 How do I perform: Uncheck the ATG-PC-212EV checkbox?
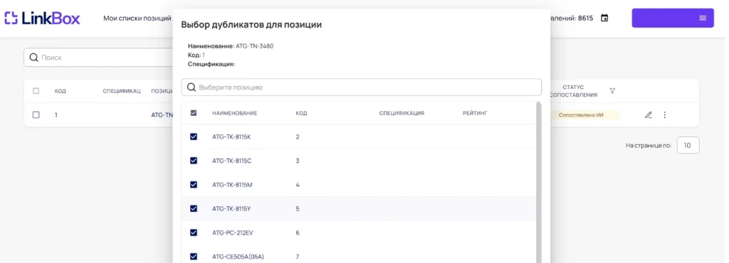coord(194,232)
